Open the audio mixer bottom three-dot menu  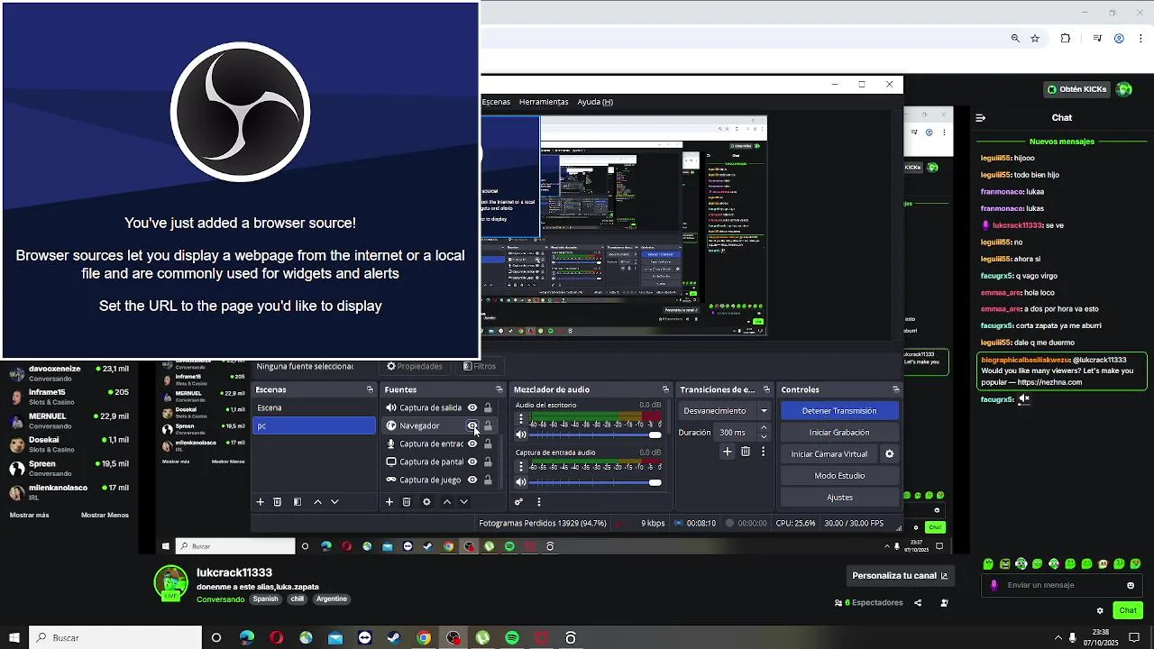(539, 502)
